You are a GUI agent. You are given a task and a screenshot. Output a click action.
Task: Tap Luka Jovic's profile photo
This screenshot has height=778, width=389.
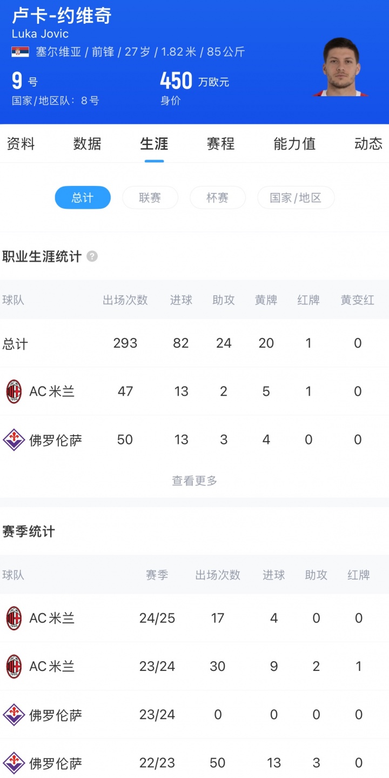click(x=340, y=67)
